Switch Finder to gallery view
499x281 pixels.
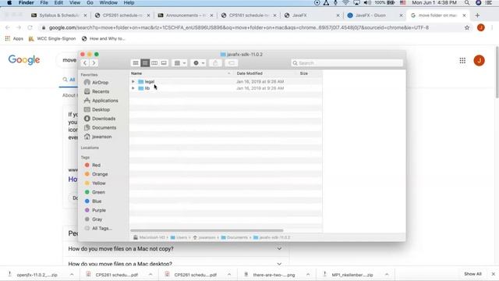164,63
